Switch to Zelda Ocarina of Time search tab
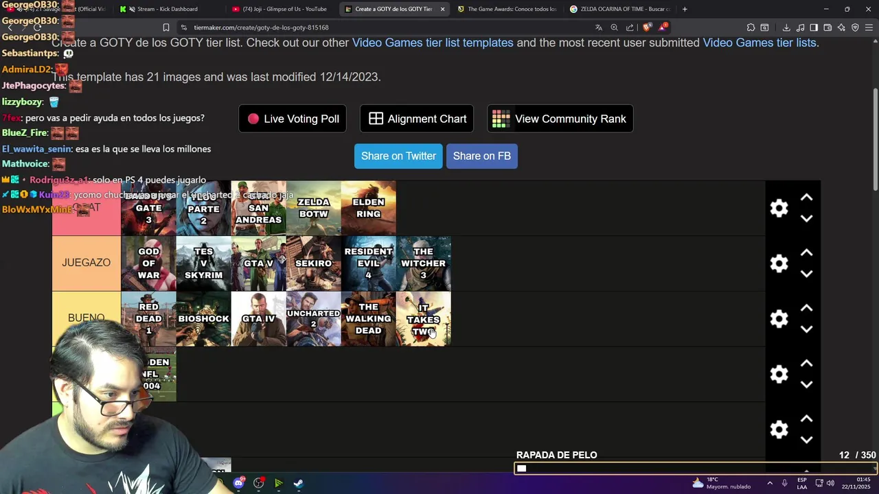879x494 pixels. coord(618,9)
